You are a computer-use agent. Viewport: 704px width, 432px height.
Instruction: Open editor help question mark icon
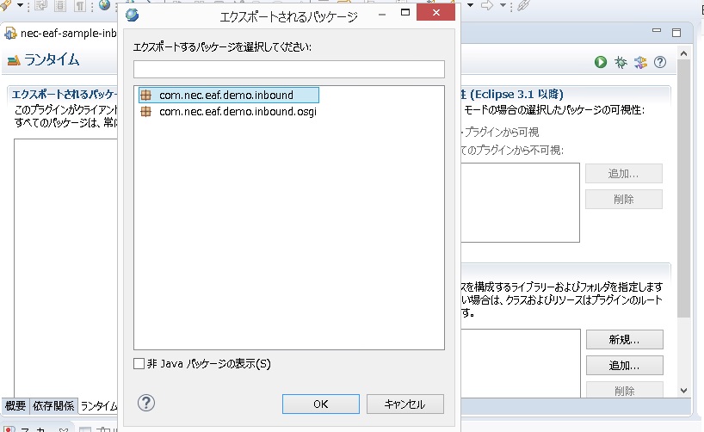point(660,62)
